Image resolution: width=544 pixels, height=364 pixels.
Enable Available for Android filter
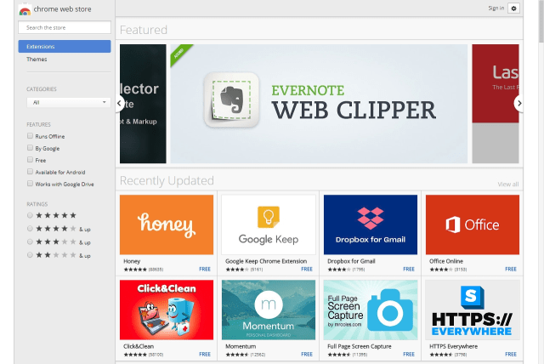pos(31,172)
